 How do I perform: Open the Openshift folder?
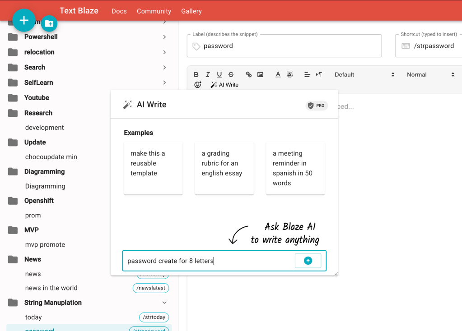pos(39,201)
